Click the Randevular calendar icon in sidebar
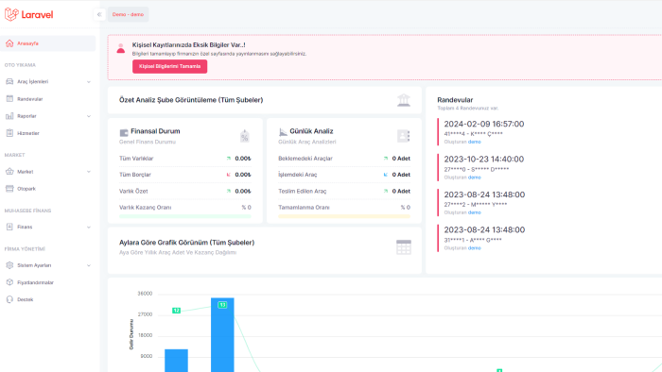The height and width of the screenshot is (372, 662). point(9,98)
